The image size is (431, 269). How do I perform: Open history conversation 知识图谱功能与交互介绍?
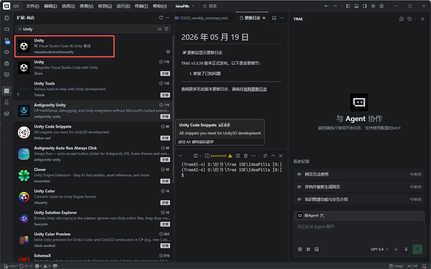pyautogui.click(x=359, y=199)
